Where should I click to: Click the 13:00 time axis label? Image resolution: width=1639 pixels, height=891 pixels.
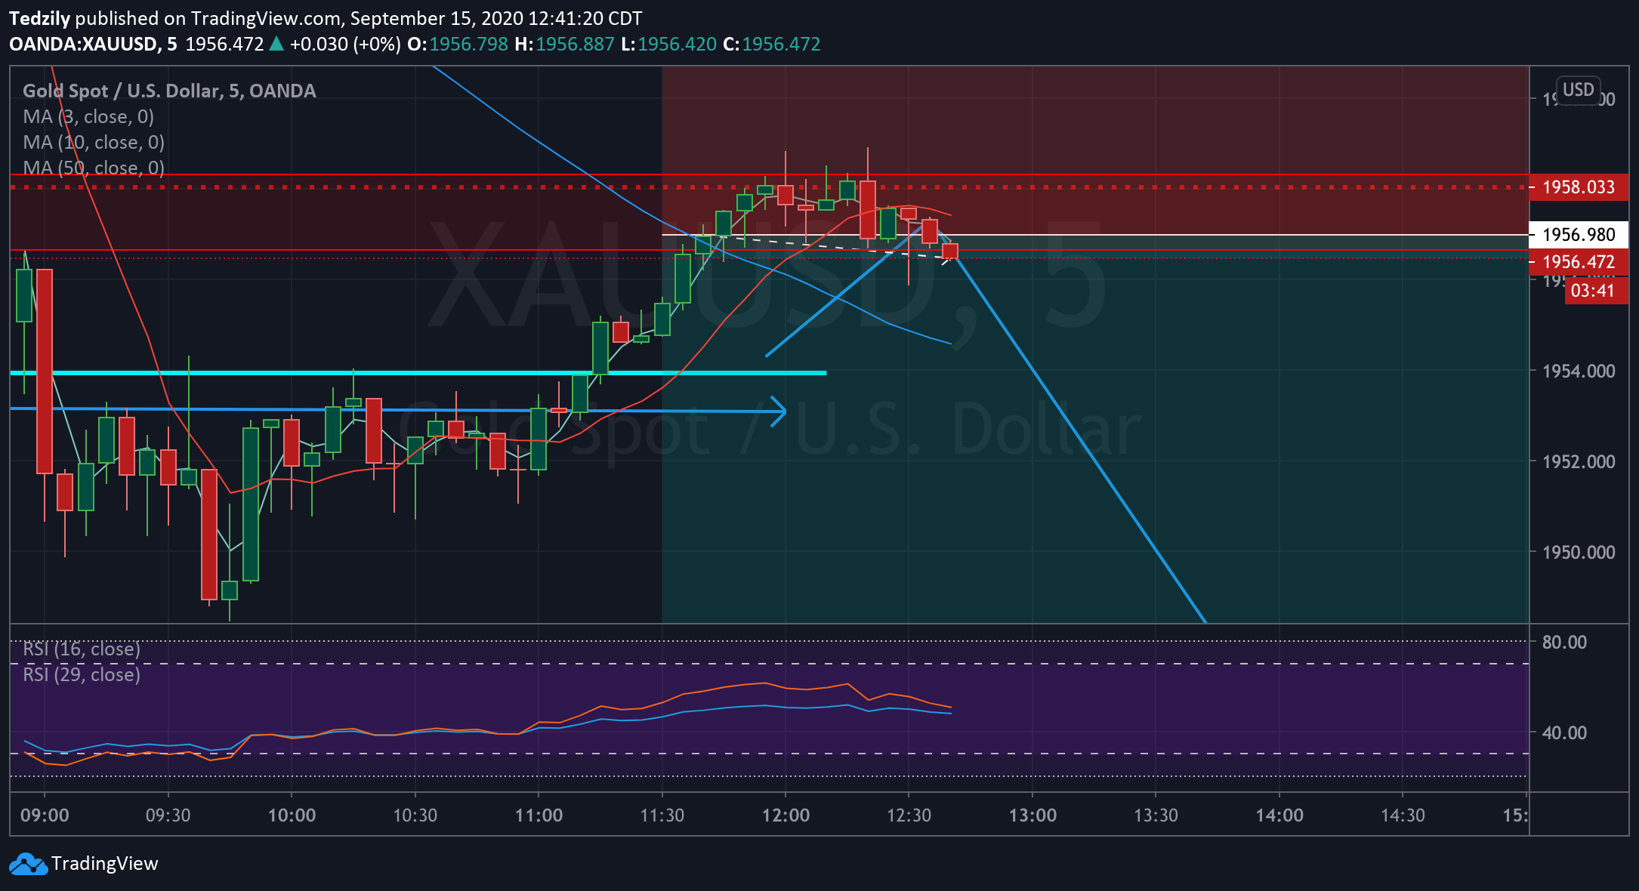[1032, 815]
